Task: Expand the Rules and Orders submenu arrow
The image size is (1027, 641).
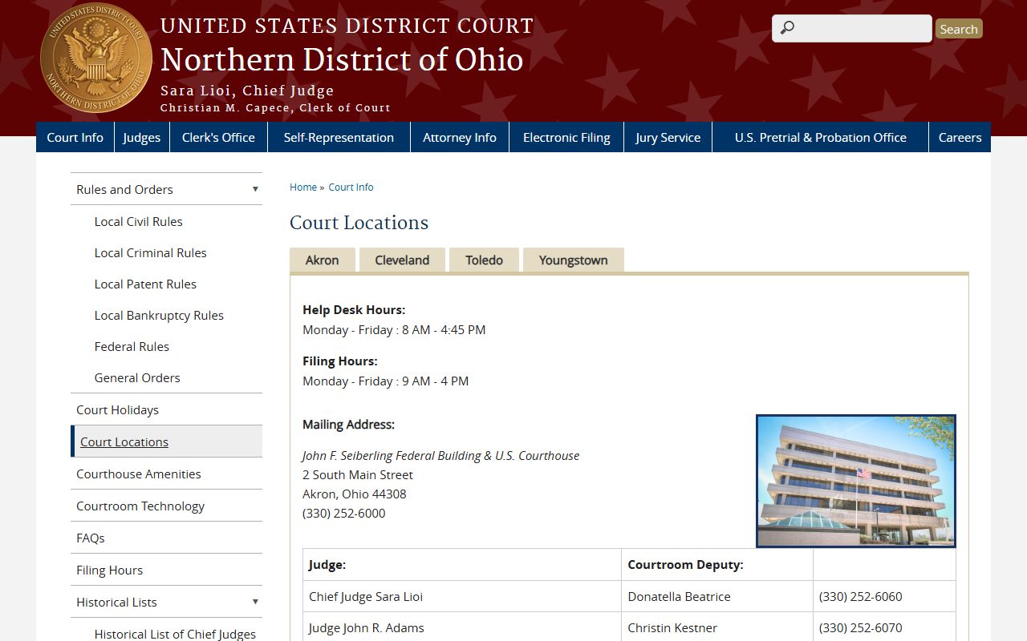Action: 255,189
